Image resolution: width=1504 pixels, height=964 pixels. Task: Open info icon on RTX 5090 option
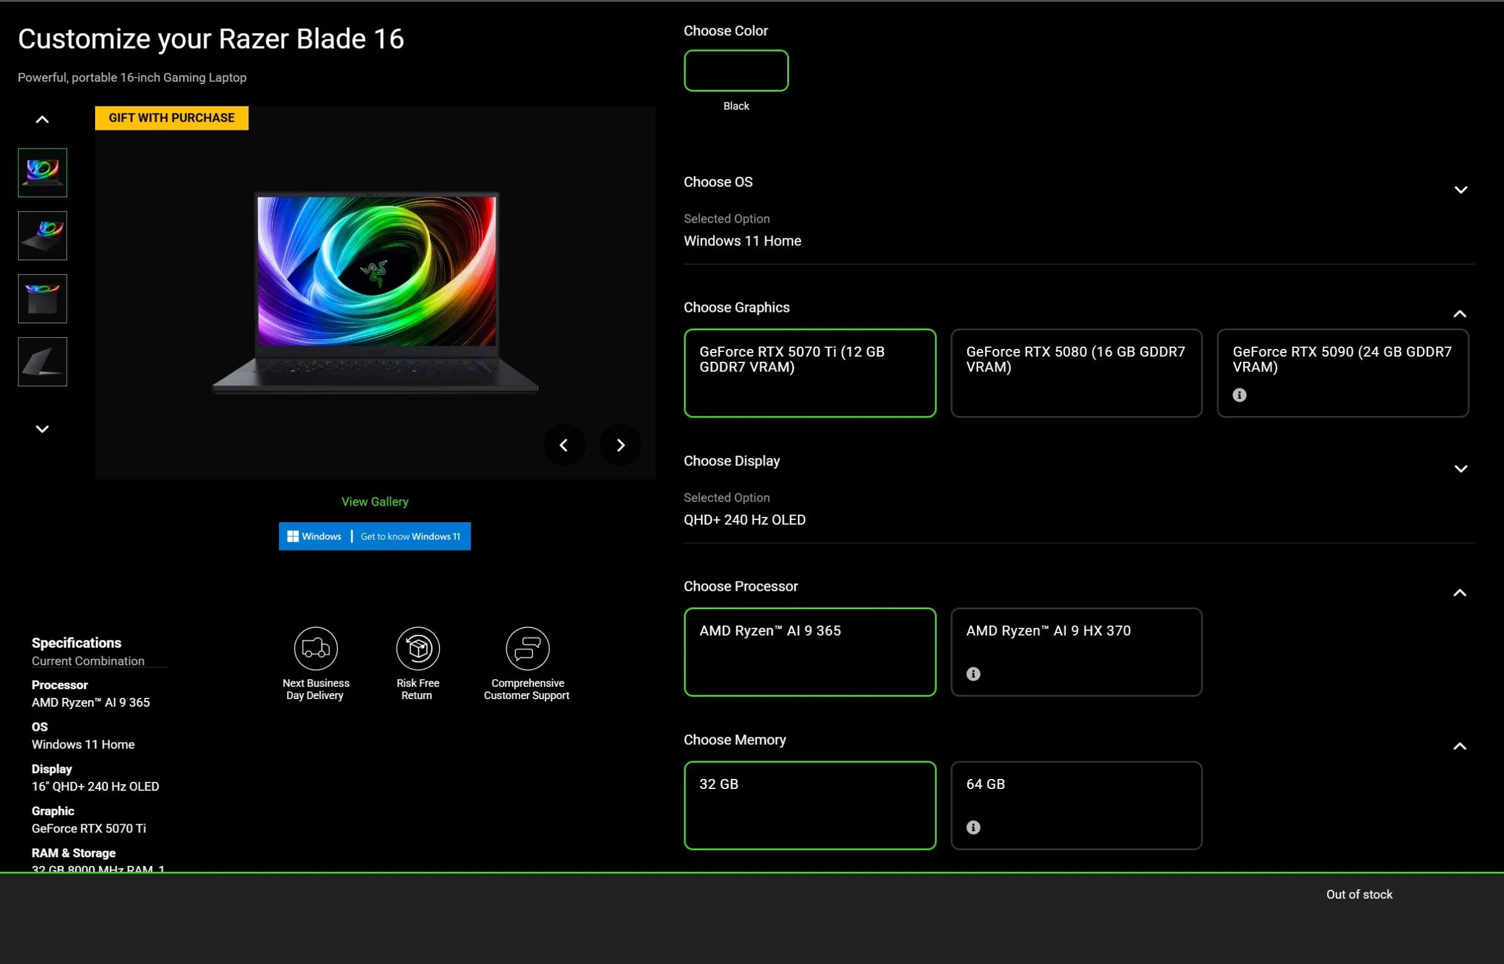(x=1239, y=395)
